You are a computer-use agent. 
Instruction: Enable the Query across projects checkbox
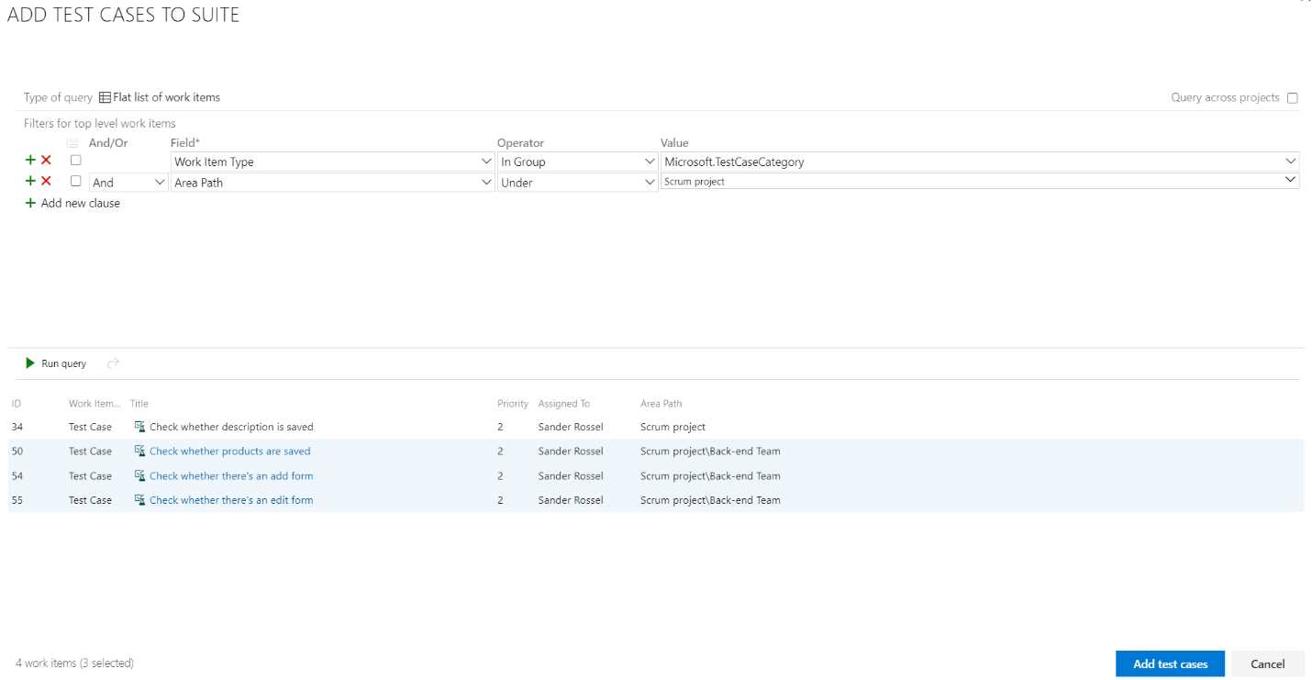click(x=1293, y=97)
